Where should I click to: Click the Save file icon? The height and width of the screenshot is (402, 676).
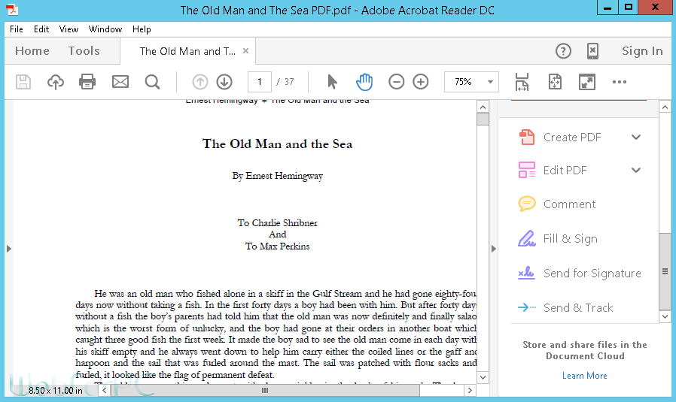tap(23, 82)
